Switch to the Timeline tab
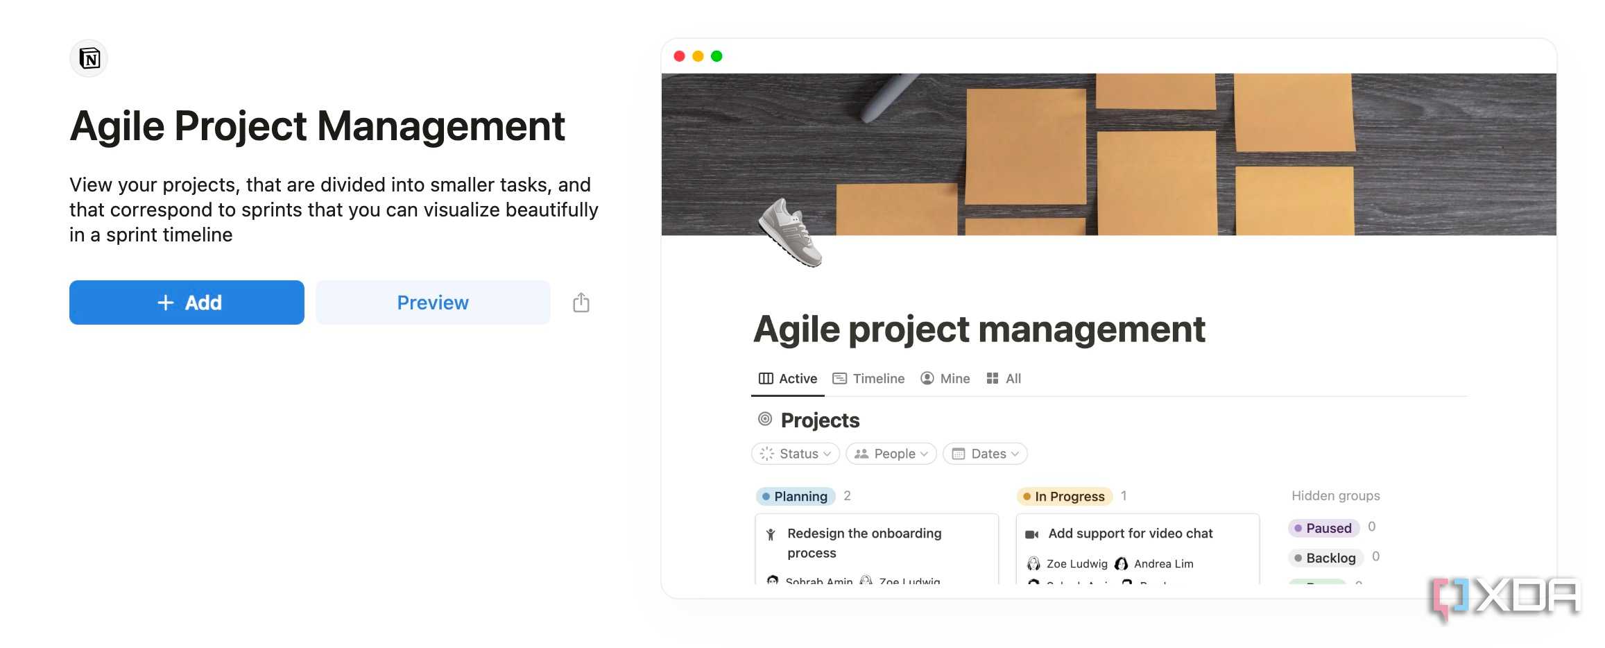 (x=868, y=379)
